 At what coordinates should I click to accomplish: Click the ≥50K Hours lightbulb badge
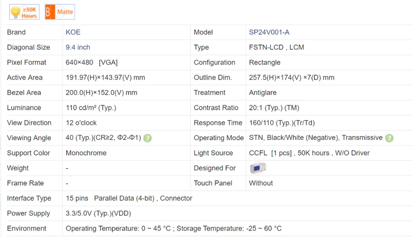click(24, 12)
